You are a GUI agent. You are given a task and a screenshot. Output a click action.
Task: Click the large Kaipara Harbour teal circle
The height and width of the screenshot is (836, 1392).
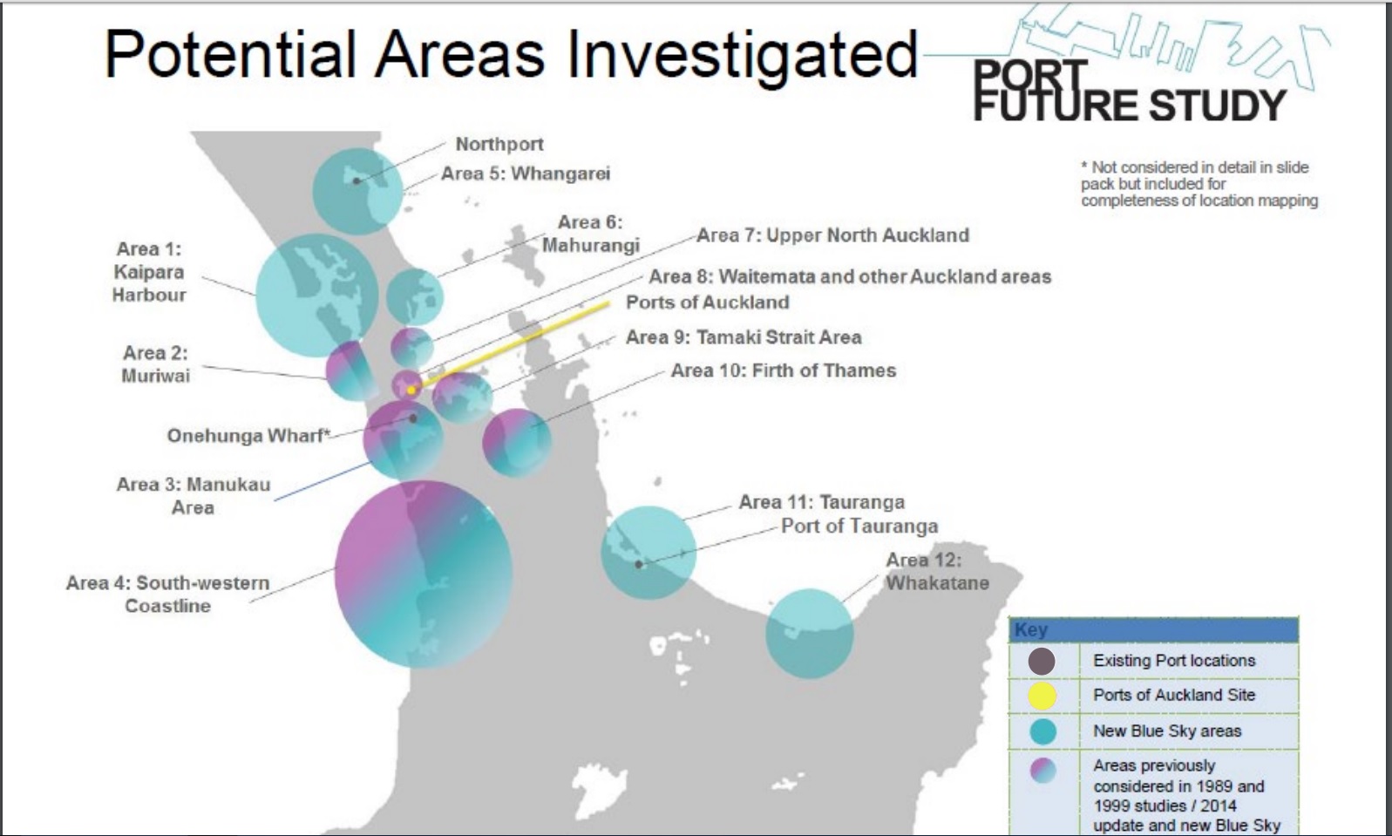pos(316,295)
